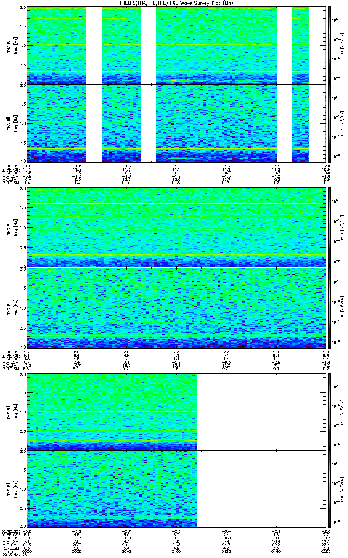
Task: Click inside the THD BII spectrogram panel
Action: point(175,308)
